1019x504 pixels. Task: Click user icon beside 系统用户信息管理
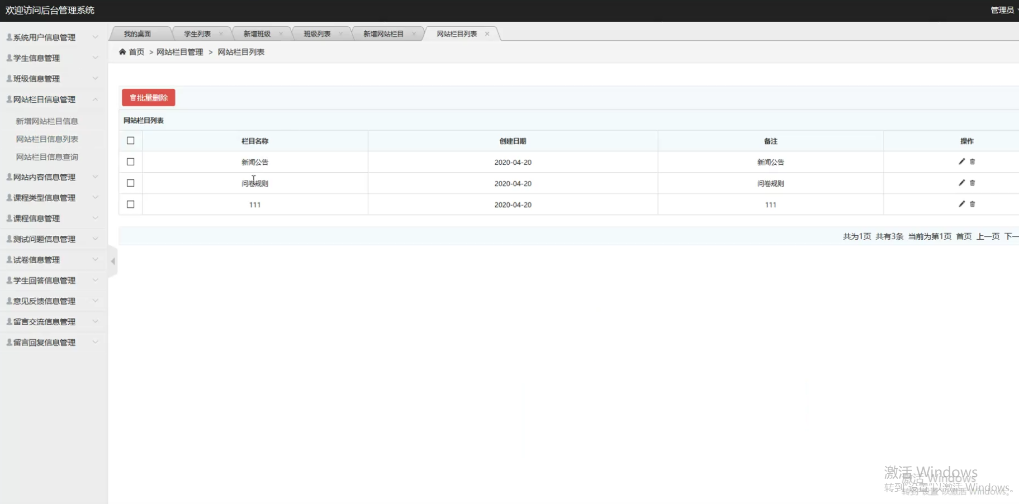[9, 37]
